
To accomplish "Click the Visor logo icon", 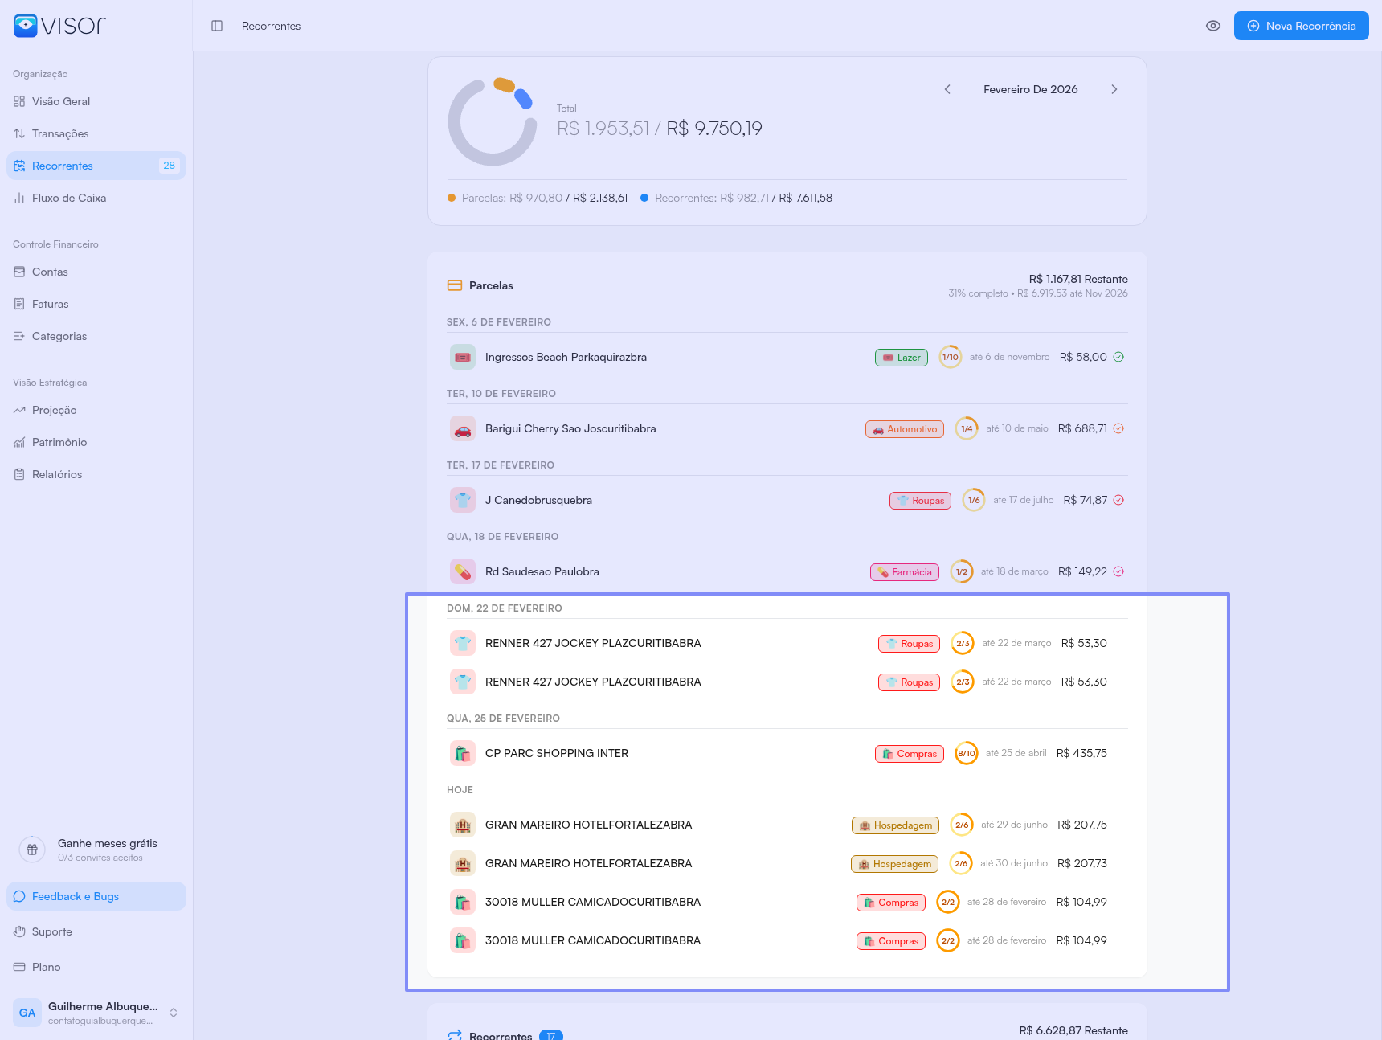I will click(26, 26).
